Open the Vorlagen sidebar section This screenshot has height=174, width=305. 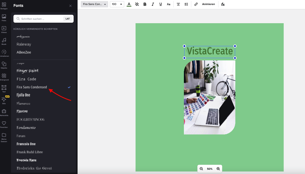click(x=4, y=6)
